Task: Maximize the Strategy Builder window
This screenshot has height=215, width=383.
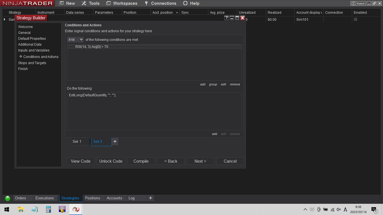Action: pyautogui.click(x=237, y=18)
